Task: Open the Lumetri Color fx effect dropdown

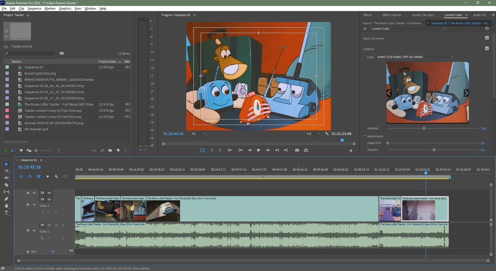Action: pos(409,29)
